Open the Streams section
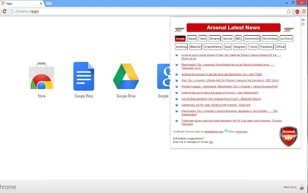The height and width of the screenshot is (193, 308). coord(215,39)
